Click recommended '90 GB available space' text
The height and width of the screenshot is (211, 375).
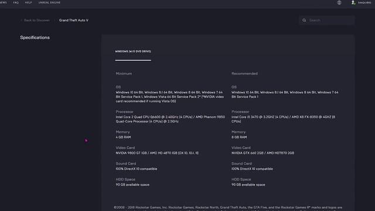pos(248,185)
